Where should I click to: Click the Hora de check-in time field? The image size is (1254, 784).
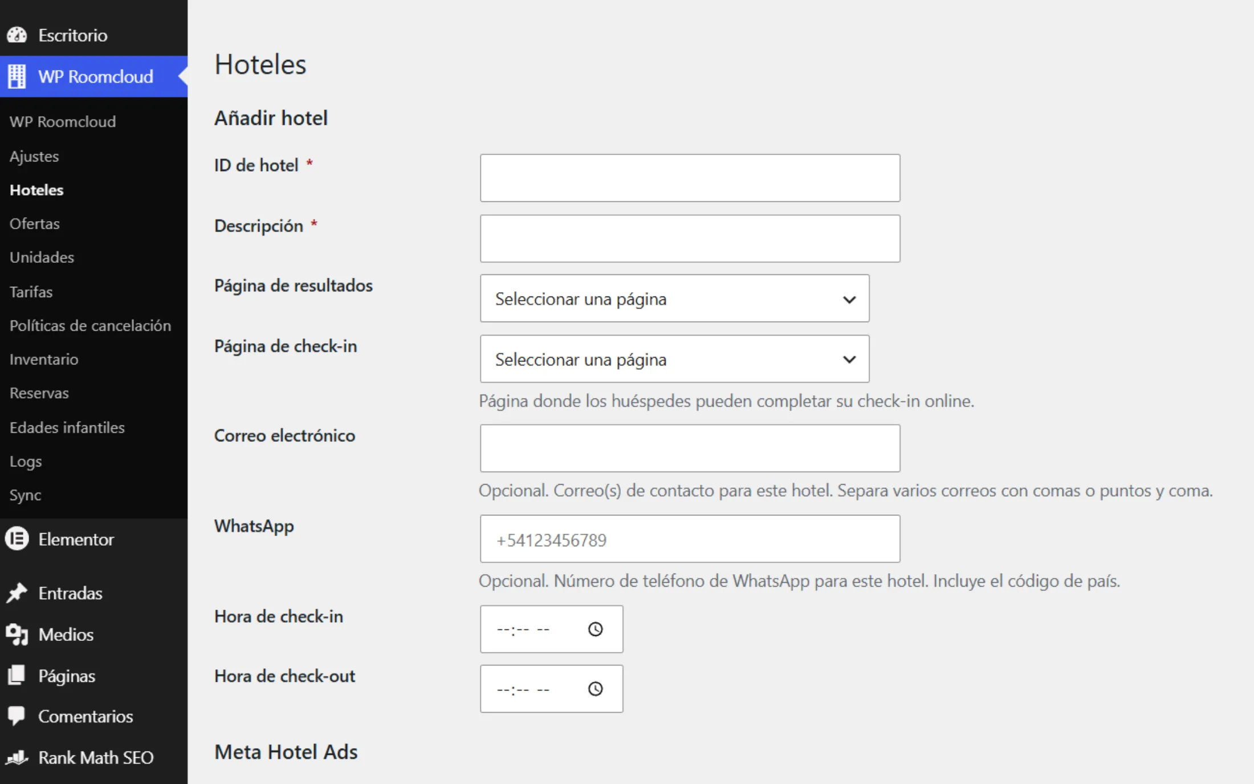click(x=551, y=629)
